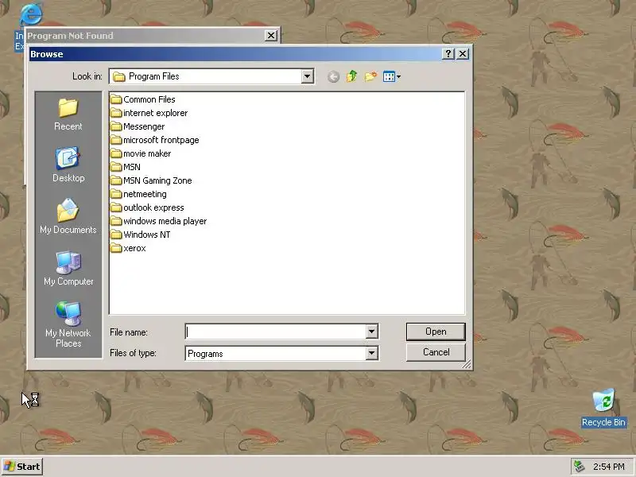
Task: Expand the Files of type dropdown
Action: pos(371,353)
